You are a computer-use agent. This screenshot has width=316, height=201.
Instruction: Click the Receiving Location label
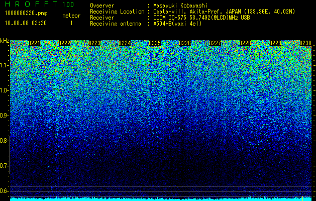click(x=117, y=12)
